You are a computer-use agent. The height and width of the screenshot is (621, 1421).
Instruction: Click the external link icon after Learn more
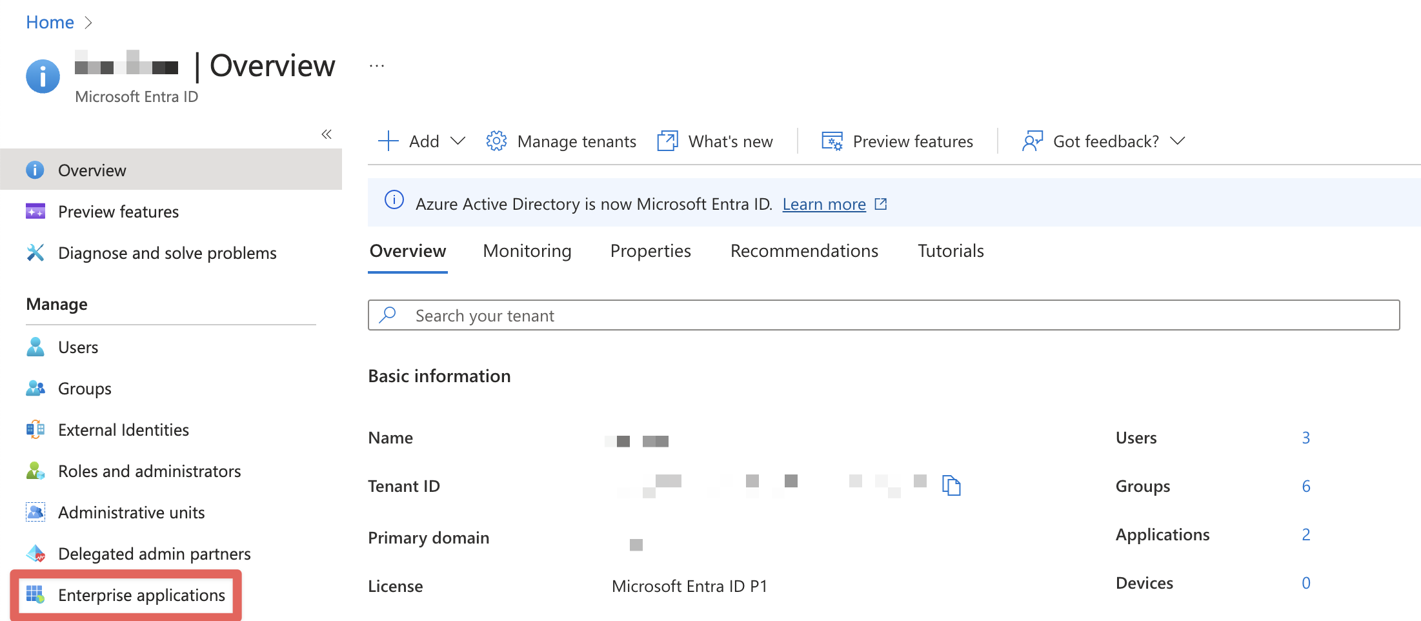881,204
